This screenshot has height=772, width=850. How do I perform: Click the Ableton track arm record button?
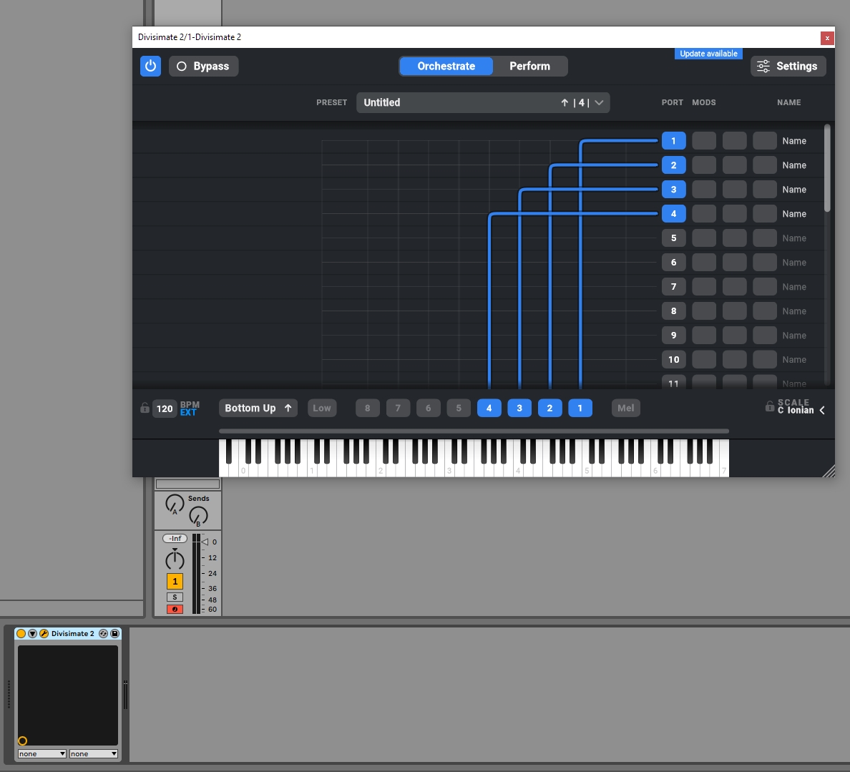[x=175, y=610]
